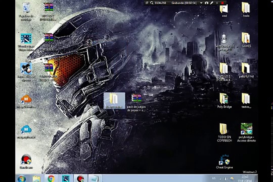
Task: Open the 'textos...' folder
Action: (x=246, y=101)
